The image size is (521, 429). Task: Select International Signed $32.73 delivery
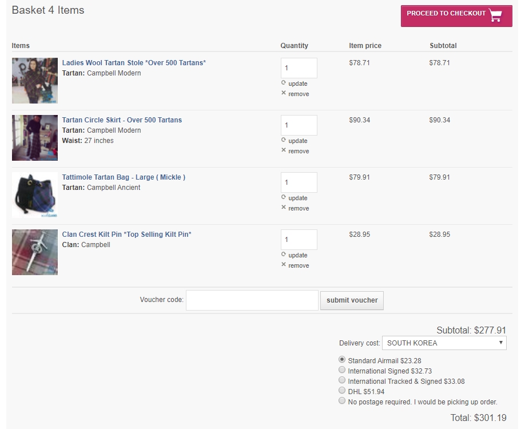click(342, 370)
